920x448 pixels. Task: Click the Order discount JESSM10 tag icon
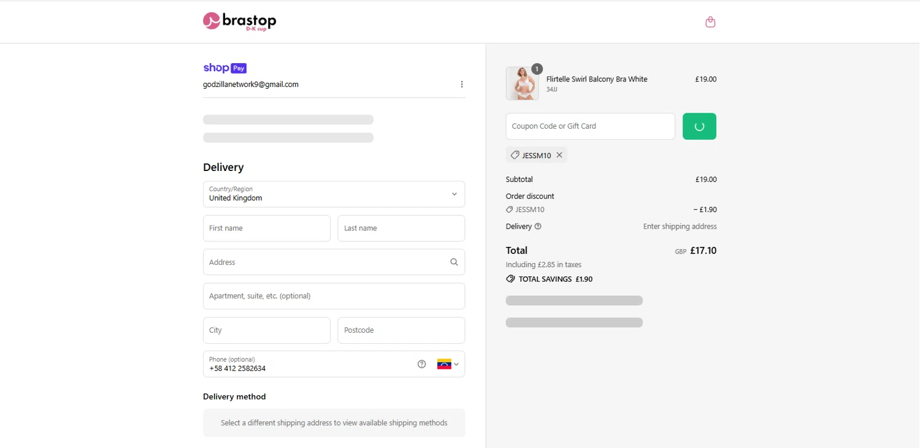[x=509, y=210]
